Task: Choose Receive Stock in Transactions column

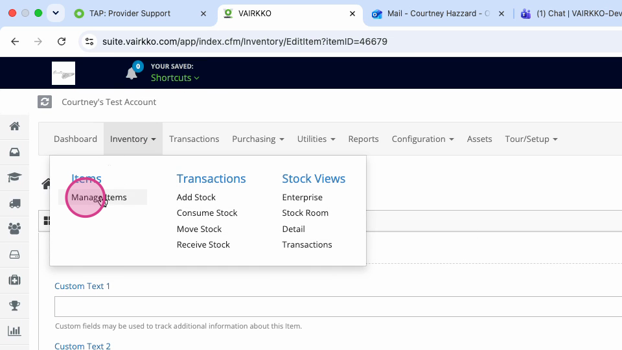Action: (x=203, y=244)
